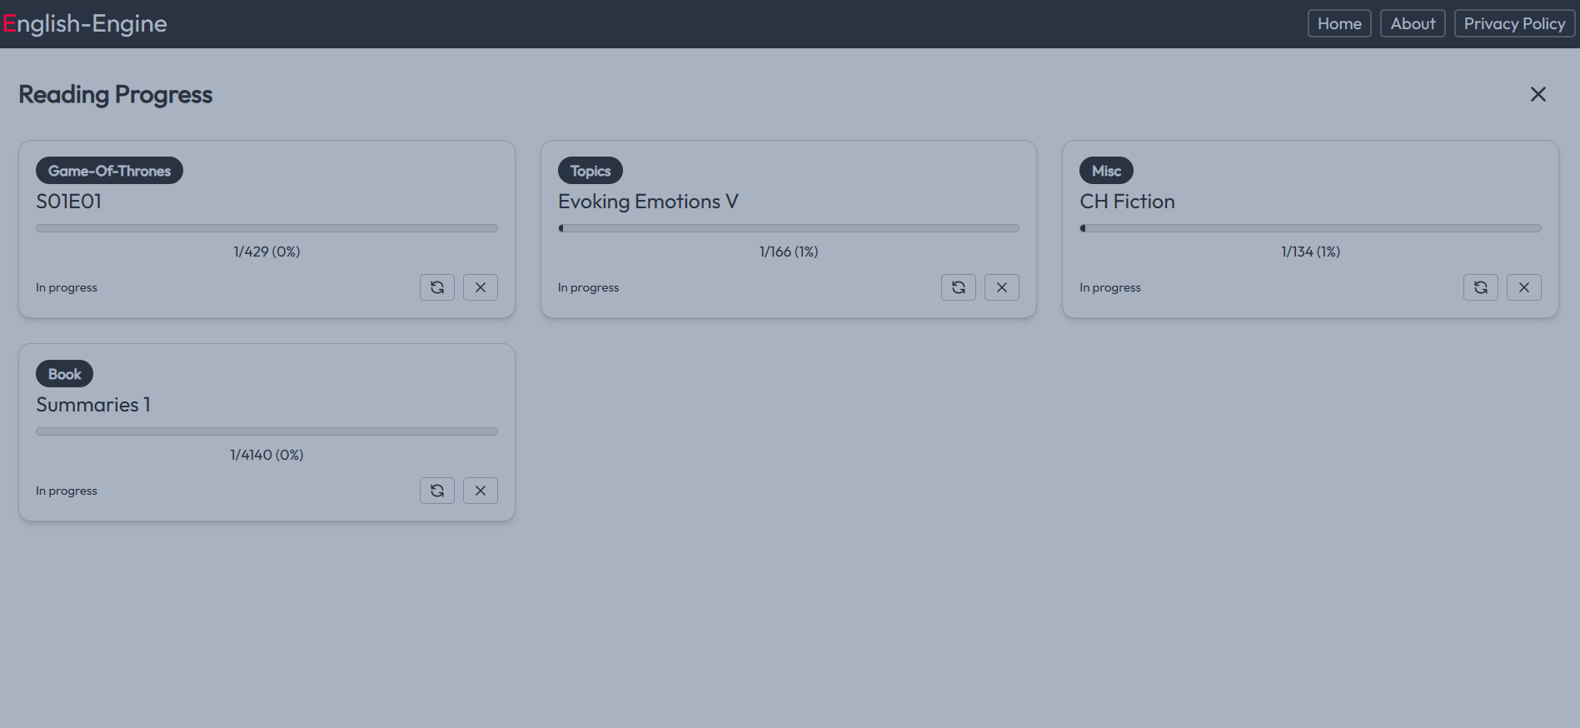Click In progress status on CH Fiction card
This screenshot has width=1580, height=728.
pyautogui.click(x=1110, y=287)
